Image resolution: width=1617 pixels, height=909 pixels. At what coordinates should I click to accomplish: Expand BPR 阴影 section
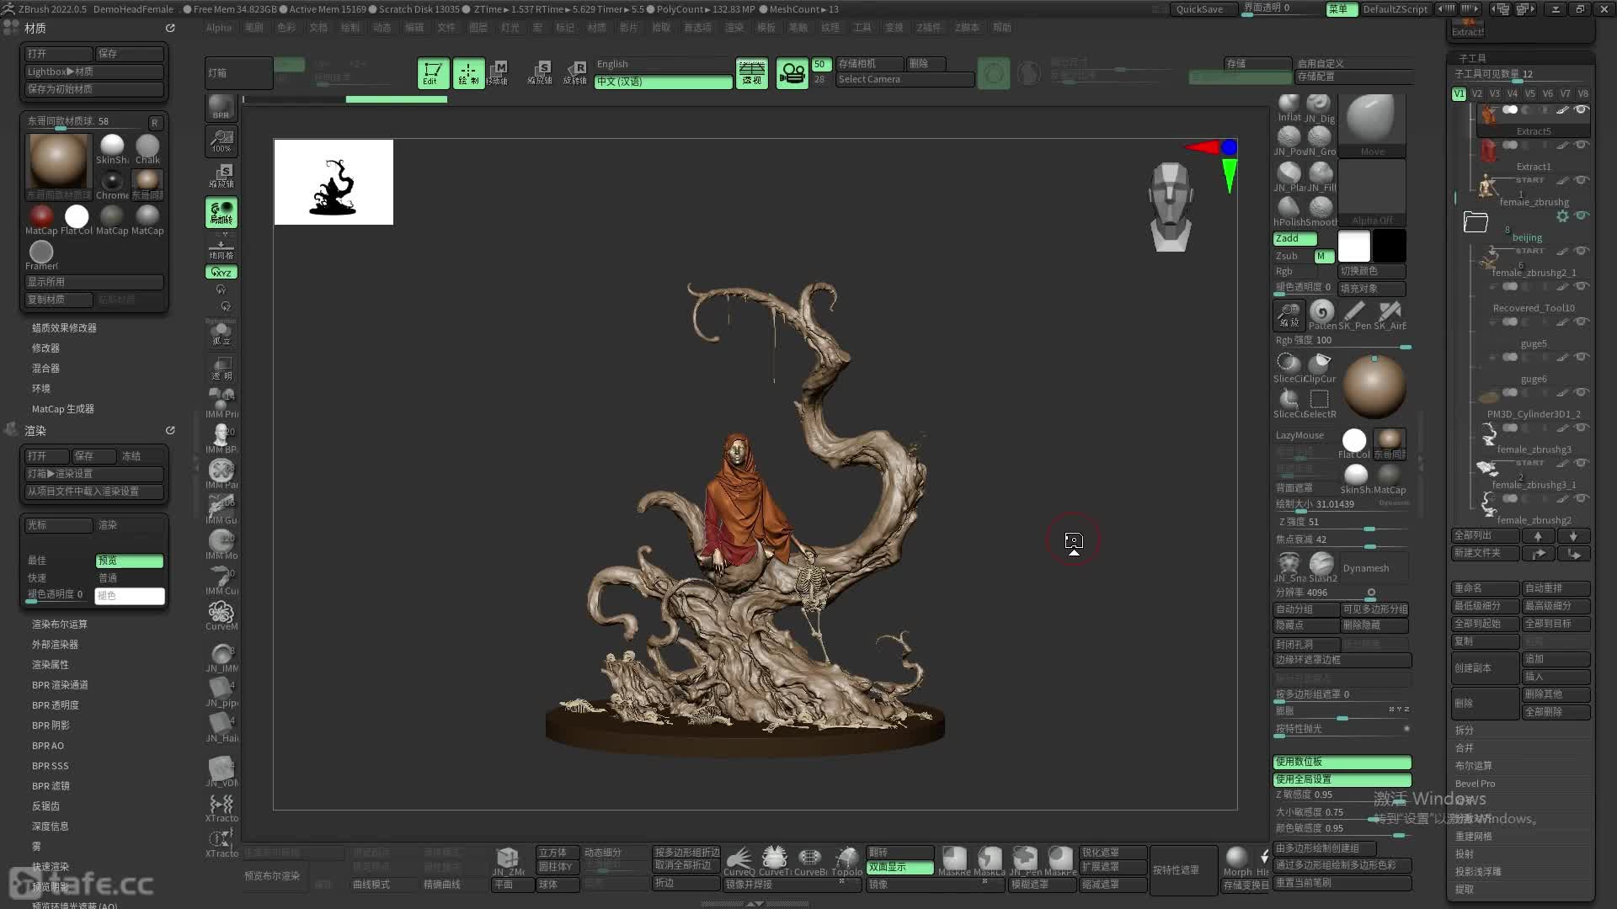click(x=51, y=725)
